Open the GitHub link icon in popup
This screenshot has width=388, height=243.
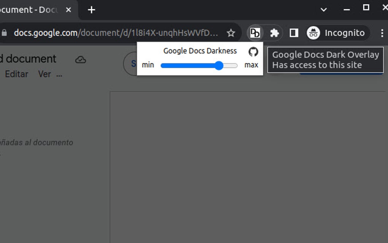[253, 52]
